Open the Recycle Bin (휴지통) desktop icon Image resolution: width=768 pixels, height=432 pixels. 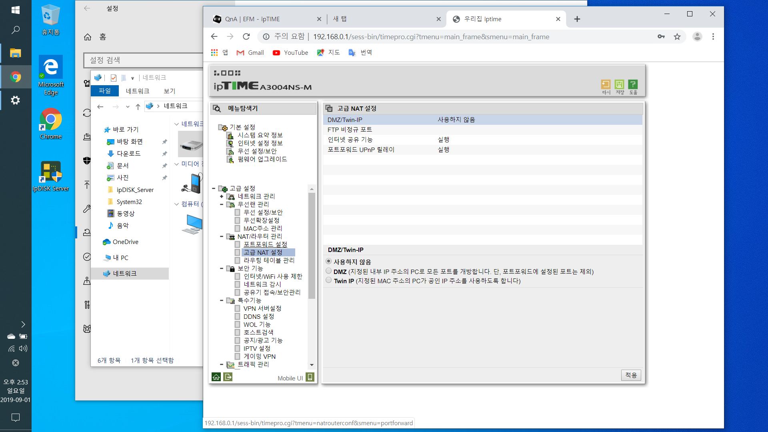51,20
